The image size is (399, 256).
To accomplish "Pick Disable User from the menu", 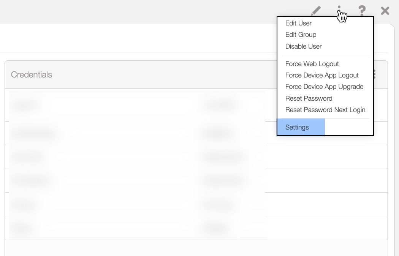I will 303,46.
